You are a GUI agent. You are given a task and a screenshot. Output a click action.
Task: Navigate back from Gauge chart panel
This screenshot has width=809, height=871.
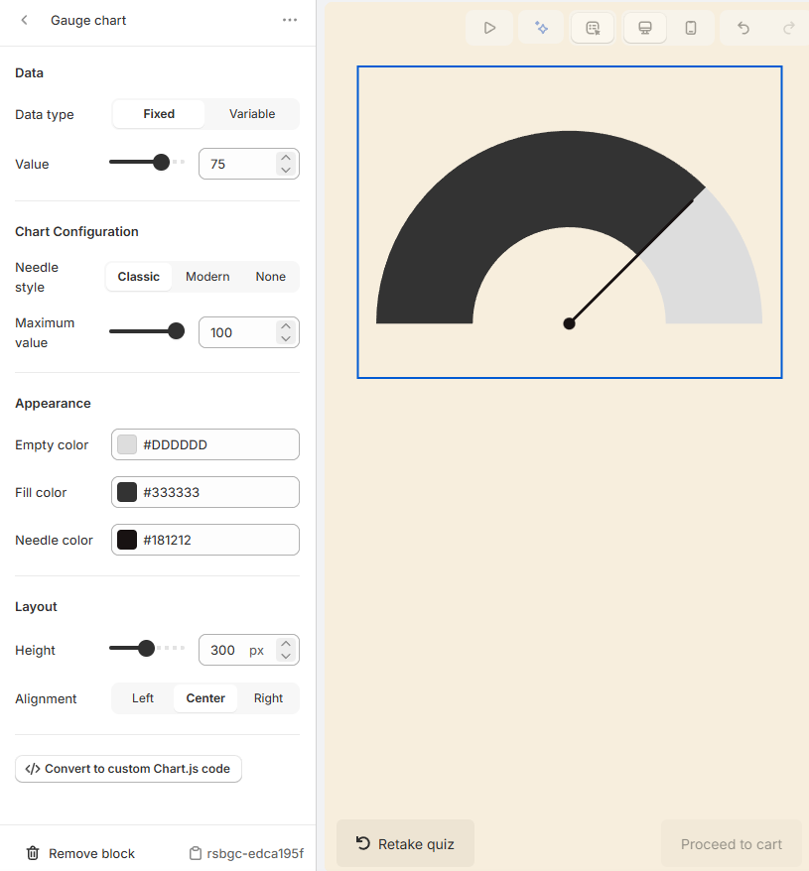click(x=22, y=19)
